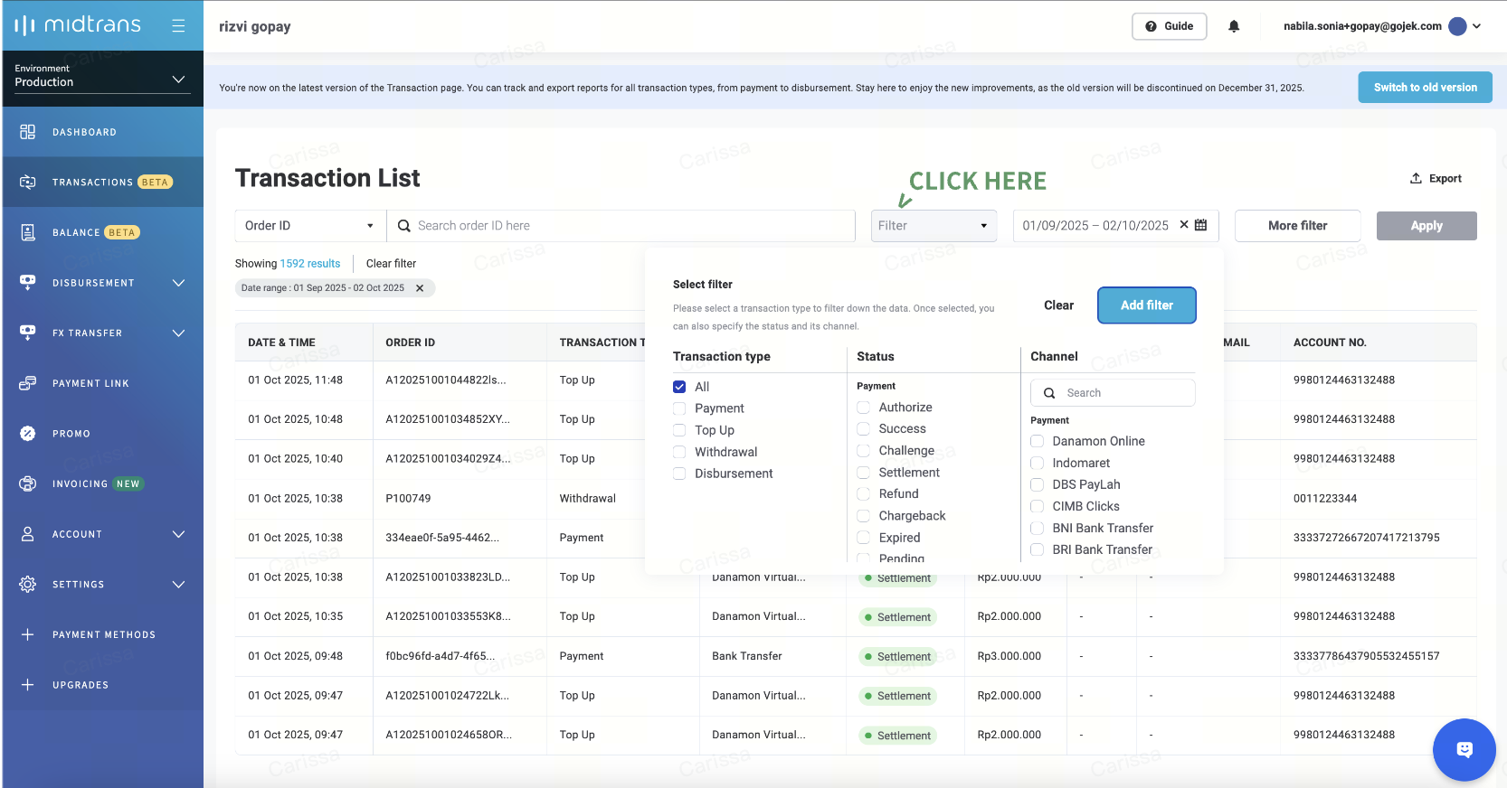Expand the FX Transfer sidebar section
Screen dimensions: 1507x788
click(x=178, y=333)
